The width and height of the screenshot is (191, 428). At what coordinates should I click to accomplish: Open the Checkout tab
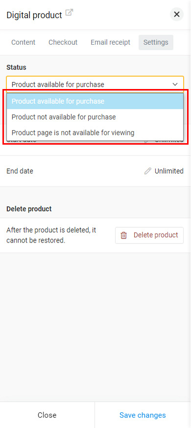[x=63, y=42]
